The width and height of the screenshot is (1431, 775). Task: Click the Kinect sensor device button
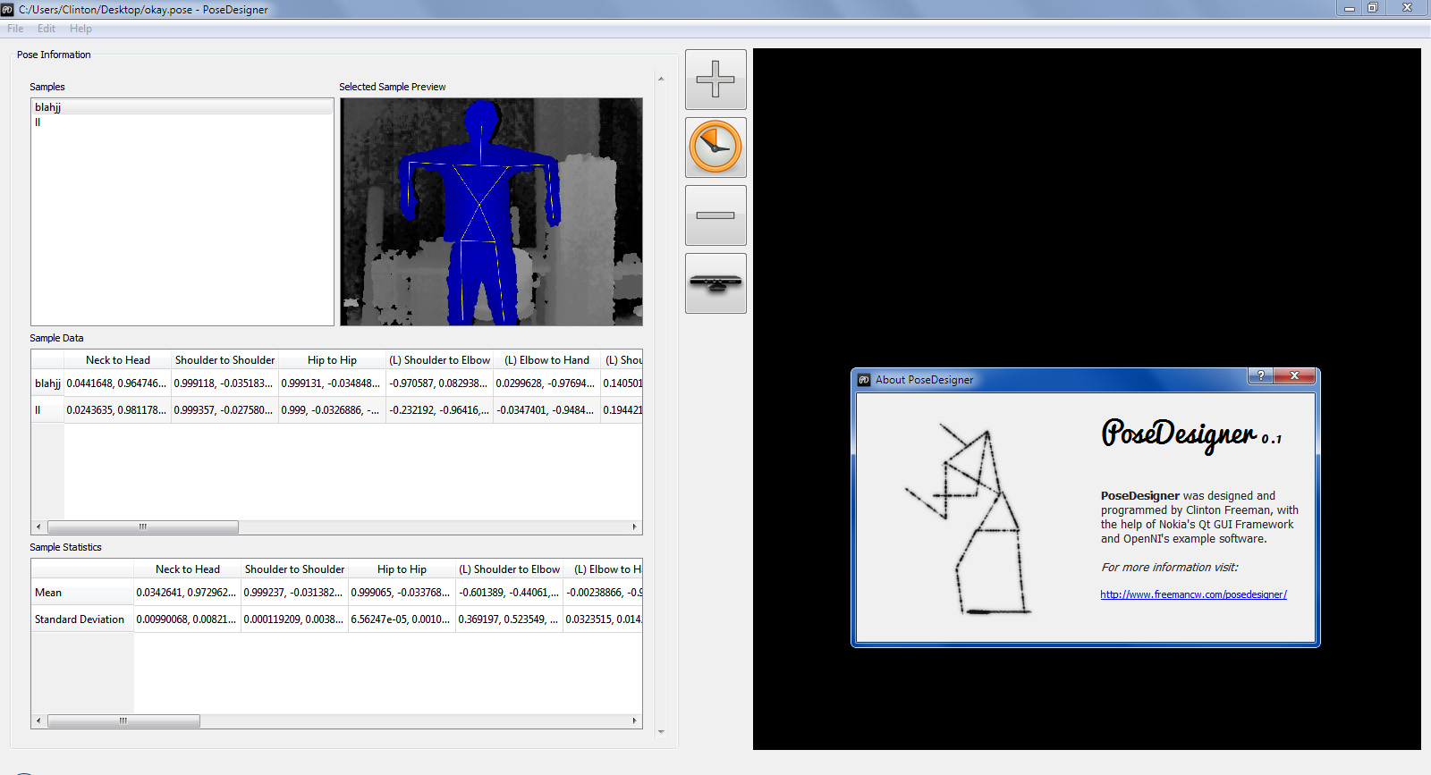point(715,283)
